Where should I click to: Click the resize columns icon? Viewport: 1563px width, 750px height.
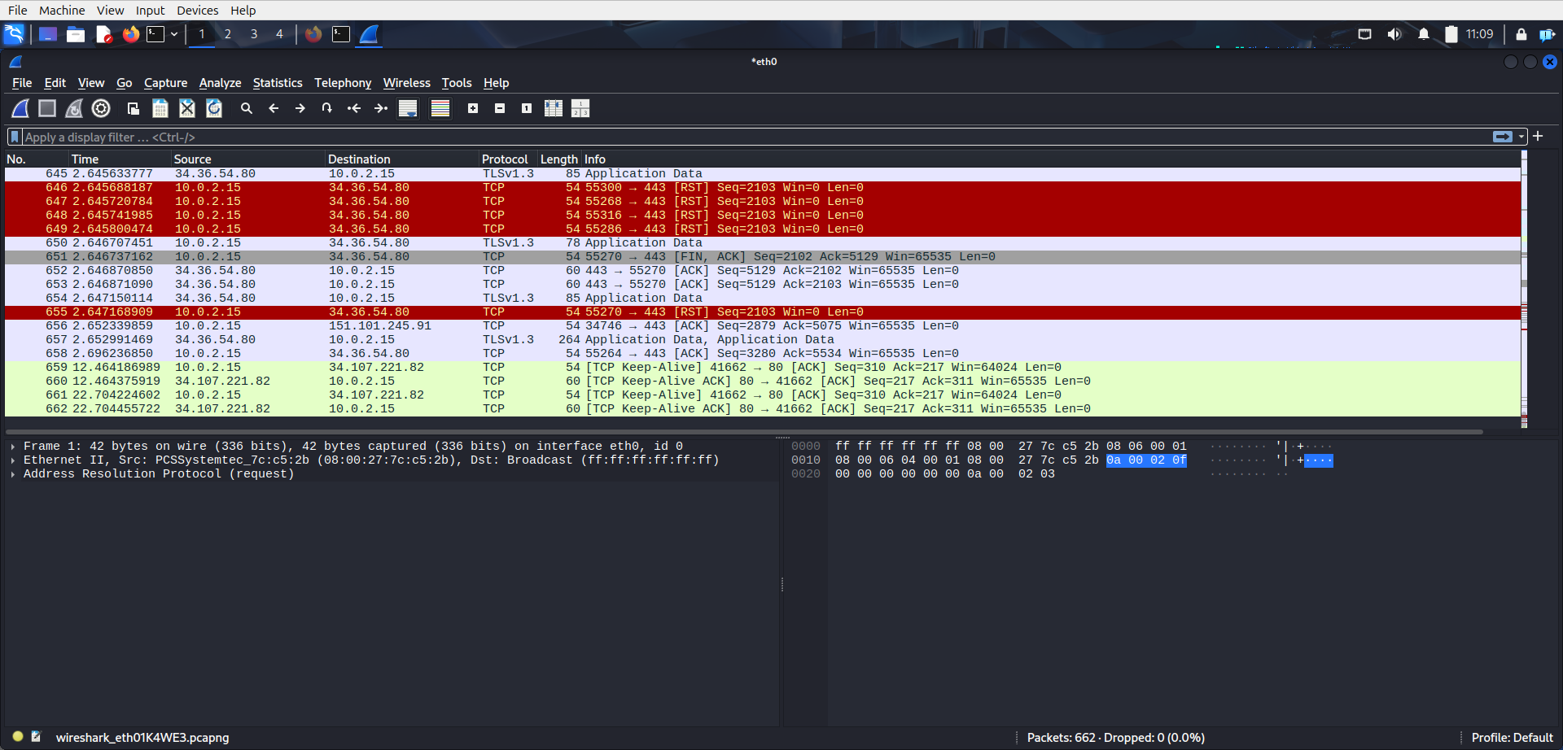[x=554, y=108]
